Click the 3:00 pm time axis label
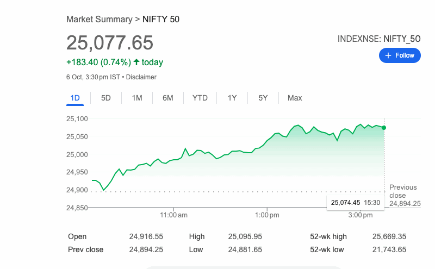Screen dimensions: 435x269 (360, 215)
